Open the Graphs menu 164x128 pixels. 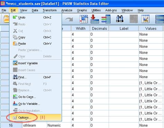coord(82,10)
